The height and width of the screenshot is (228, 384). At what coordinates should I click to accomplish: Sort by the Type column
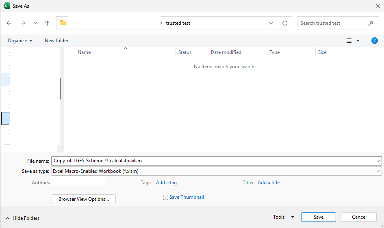coord(275,52)
